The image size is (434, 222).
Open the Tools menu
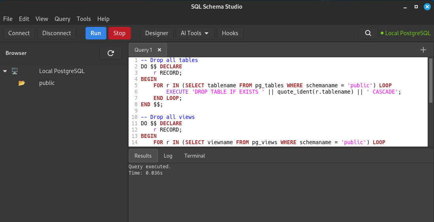[84, 19]
